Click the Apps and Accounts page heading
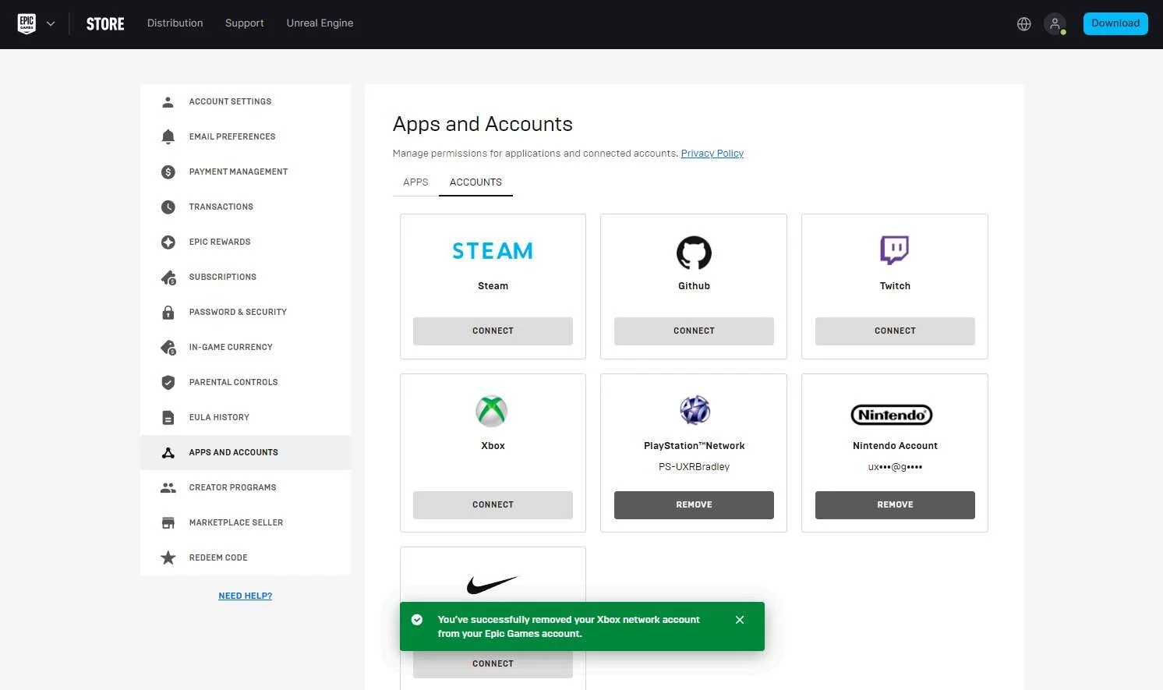This screenshot has width=1163, height=690. click(483, 125)
